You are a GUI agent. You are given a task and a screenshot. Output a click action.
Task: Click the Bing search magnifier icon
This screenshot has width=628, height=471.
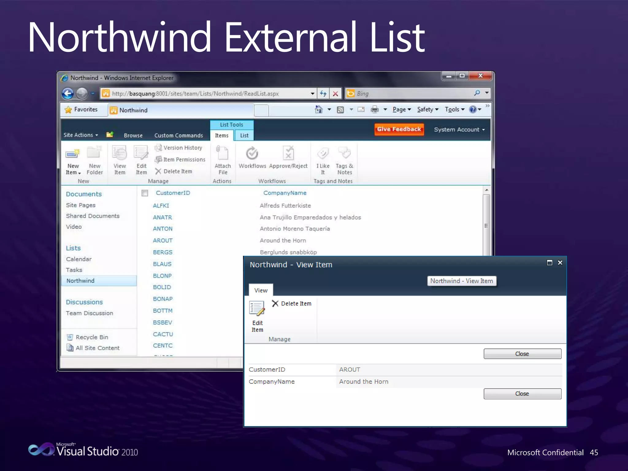(477, 93)
